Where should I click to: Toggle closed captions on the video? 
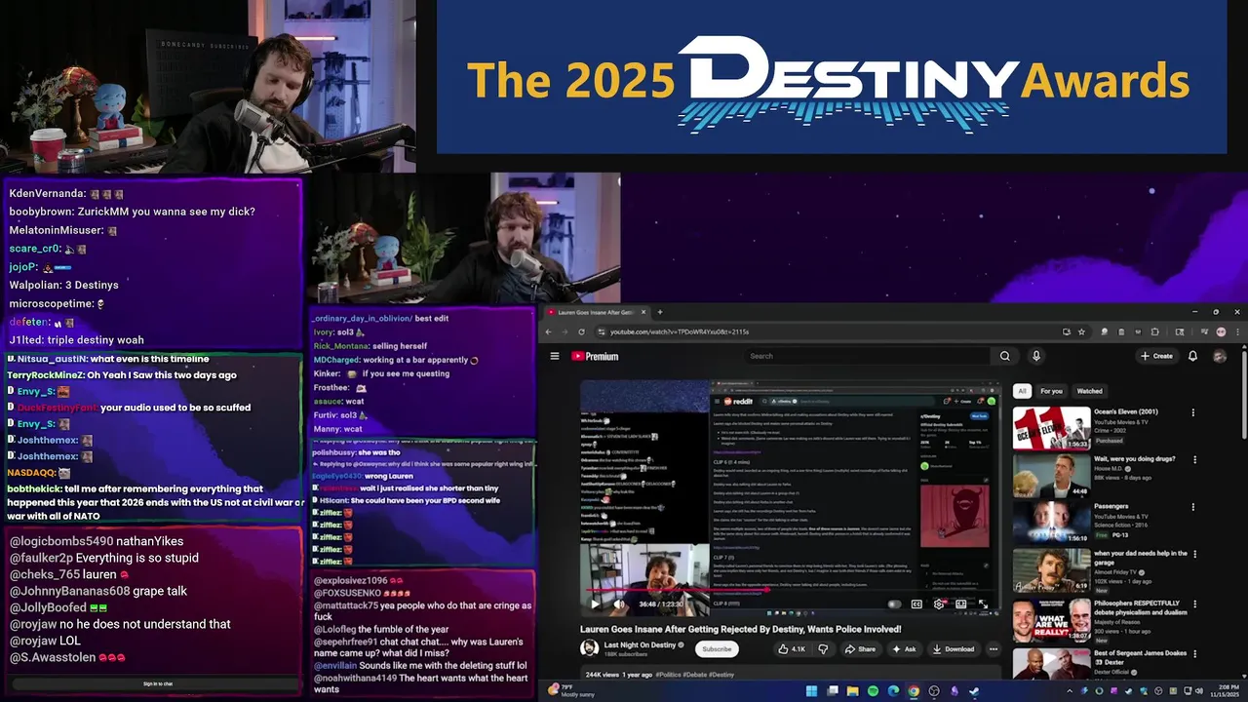click(x=916, y=604)
